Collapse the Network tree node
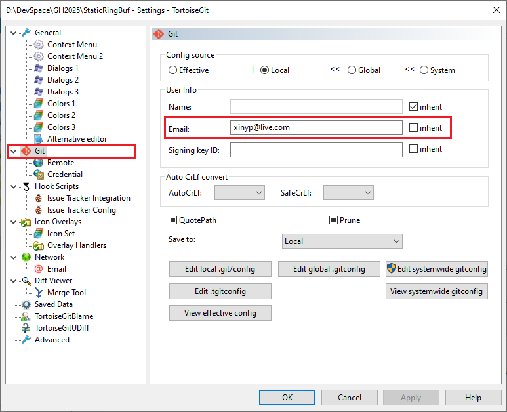 (x=13, y=257)
